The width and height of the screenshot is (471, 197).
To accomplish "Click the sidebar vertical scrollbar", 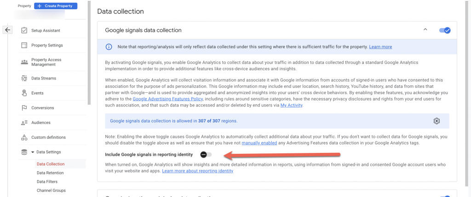I will tap(89, 52).
